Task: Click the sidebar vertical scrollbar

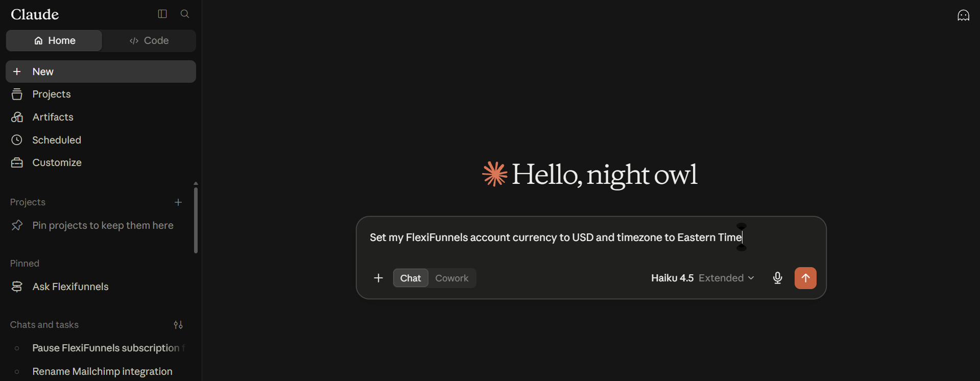Action: [x=196, y=220]
